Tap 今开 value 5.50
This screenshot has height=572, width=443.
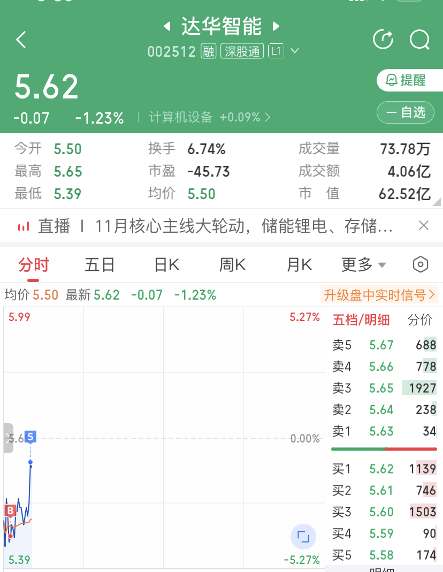[x=67, y=149]
